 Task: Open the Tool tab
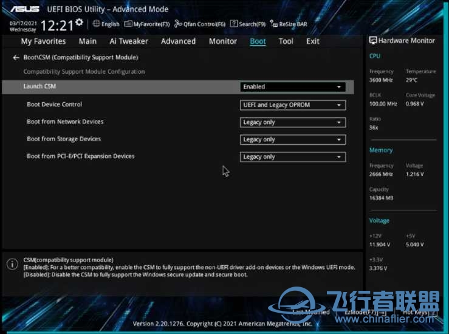(286, 41)
